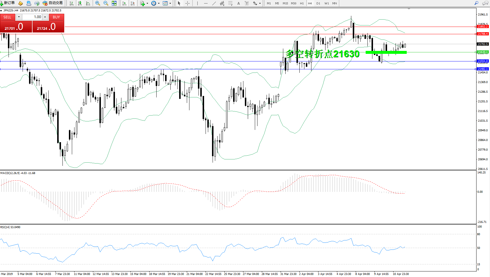The image size is (490, 277).
Task: Select the draw trendline tool
Action: [214, 3]
